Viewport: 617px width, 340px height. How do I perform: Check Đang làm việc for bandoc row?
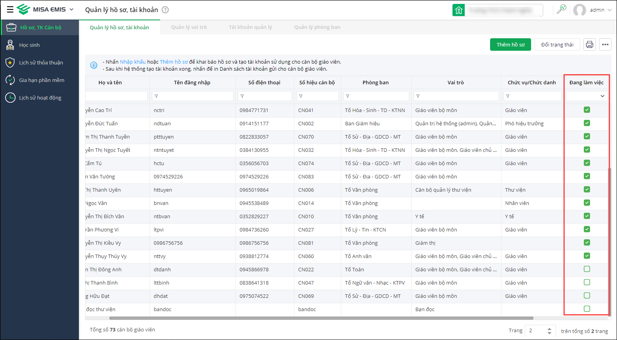[x=587, y=309]
